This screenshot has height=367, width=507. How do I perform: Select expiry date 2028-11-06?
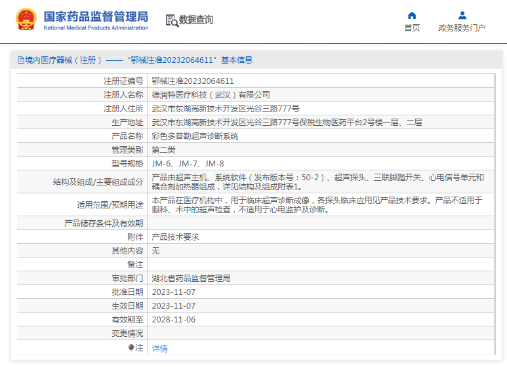click(x=174, y=320)
